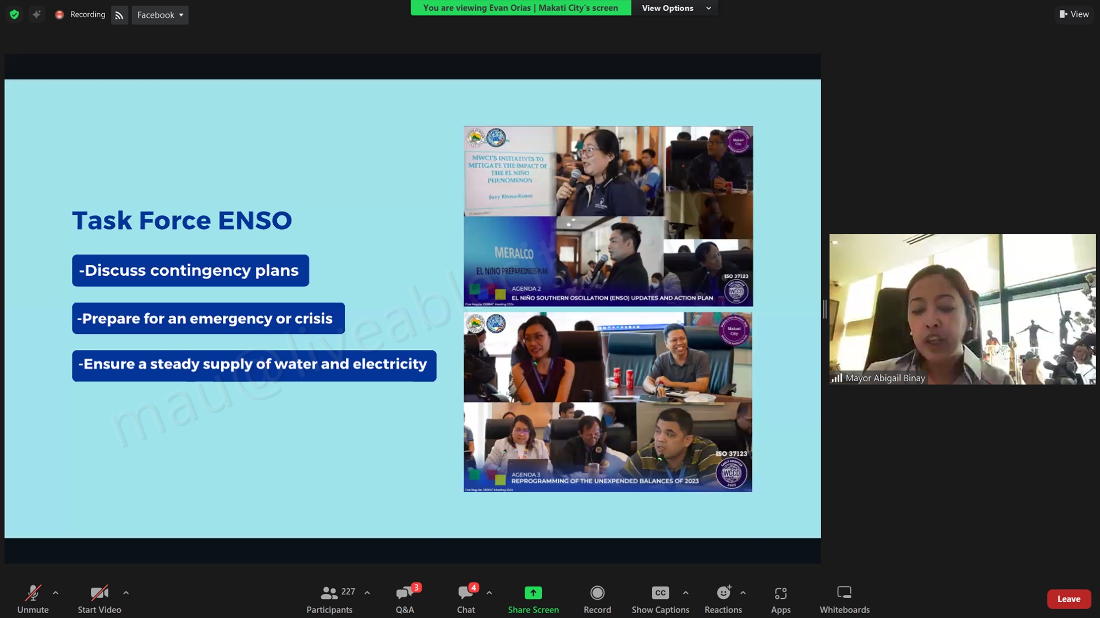The height and width of the screenshot is (618, 1100).
Task: Open the Apps panel
Action: tap(781, 599)
